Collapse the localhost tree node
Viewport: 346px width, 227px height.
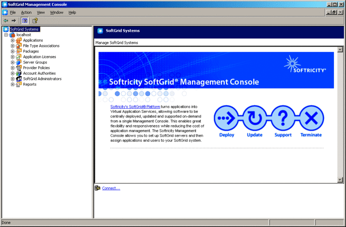pos(6,35)
